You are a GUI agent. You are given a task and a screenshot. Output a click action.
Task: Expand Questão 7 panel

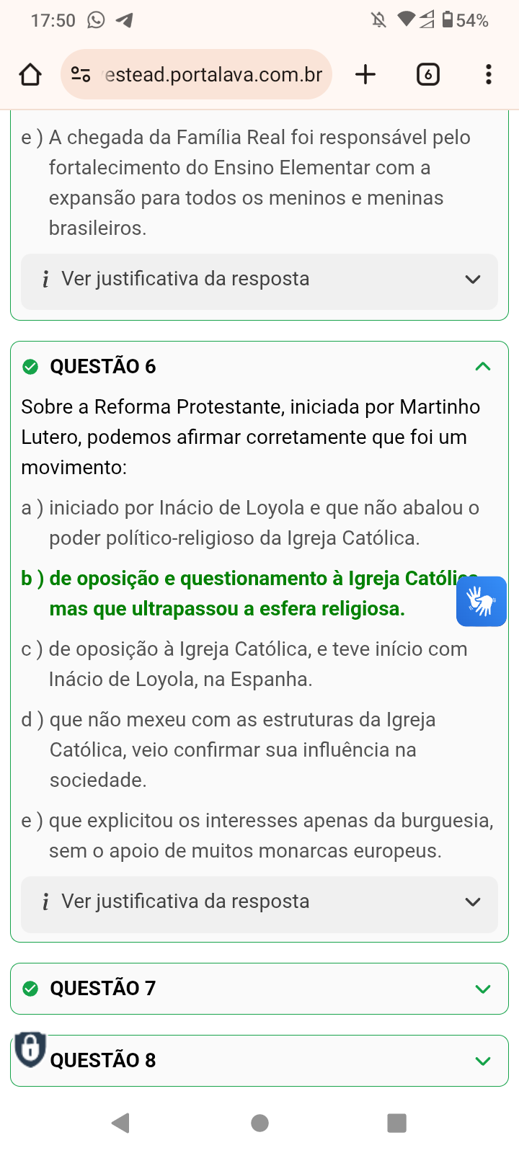[x=259, y=988]
